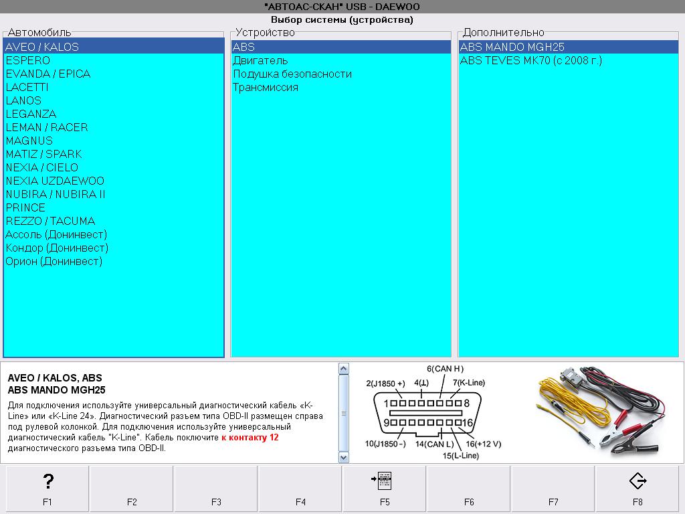The width and height of the screenshot is (685, 514).
Task: Click the description scrollbar thumb
Action: coord(344,413)
